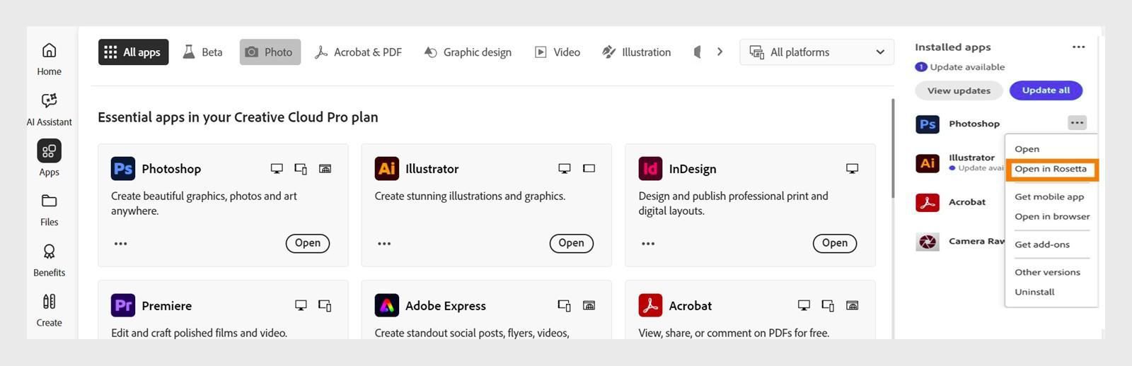Click the apps list vertical scrollbar
The image size is (1132, 366).
click(892, 148)
